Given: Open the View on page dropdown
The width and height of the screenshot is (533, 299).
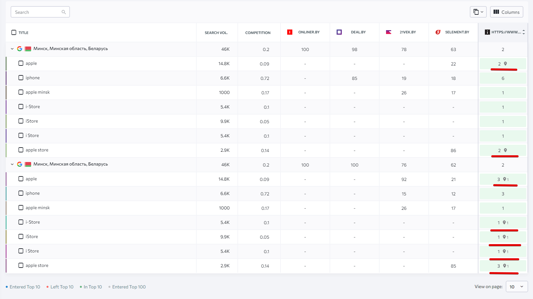Looking at the screenshot, I should coord(517,286).
